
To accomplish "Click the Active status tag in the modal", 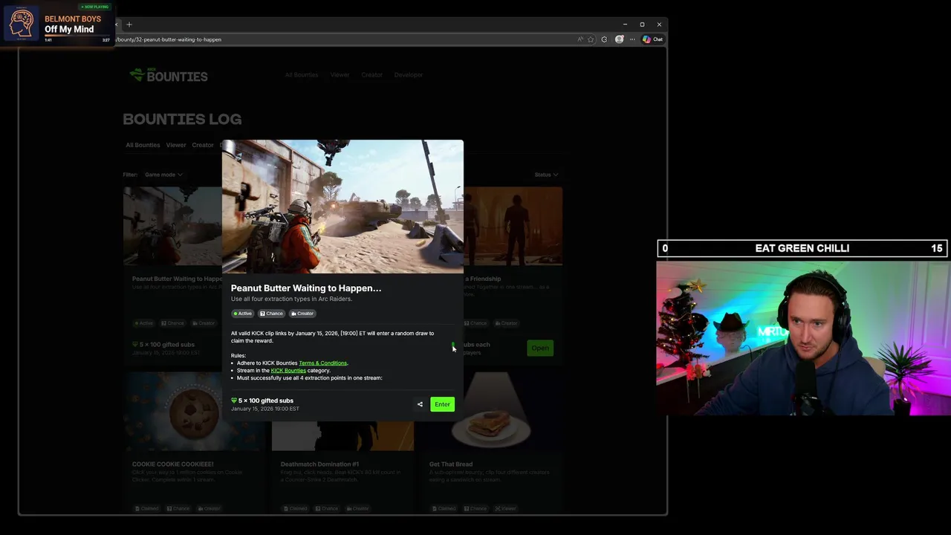I will pyautogui.click(x=243, y=314).
